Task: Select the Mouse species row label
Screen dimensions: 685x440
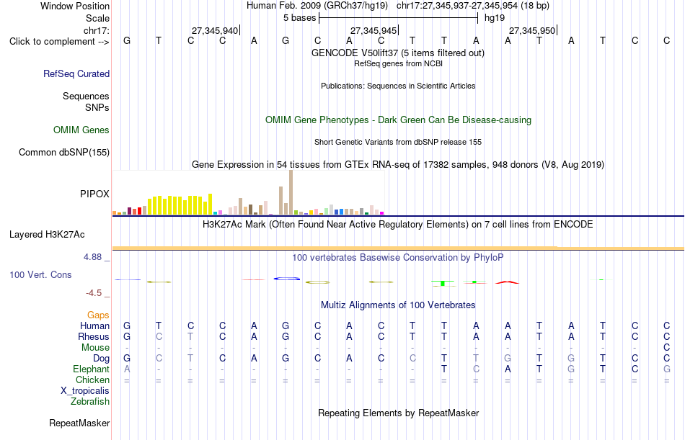Action: point(96,347)
